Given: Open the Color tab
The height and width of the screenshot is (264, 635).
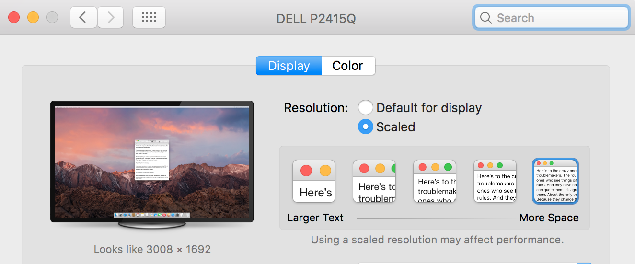Looking at the screenshot, I should pyautogui.click(x=348, y=66).
